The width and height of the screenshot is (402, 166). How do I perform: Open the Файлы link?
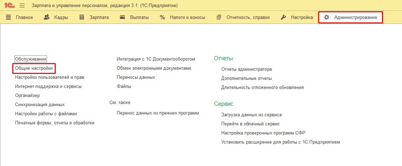click(124, 87)
